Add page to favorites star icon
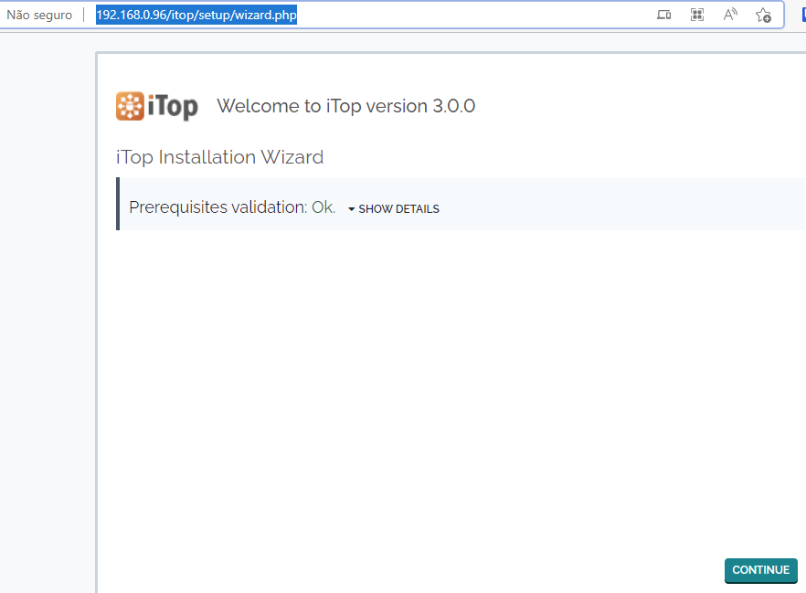The width and height of the screenshot is (806, 593). click(763, 15)
